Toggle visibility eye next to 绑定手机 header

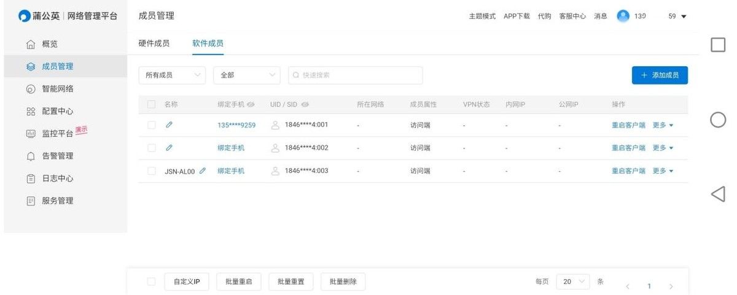pos(251,105)
